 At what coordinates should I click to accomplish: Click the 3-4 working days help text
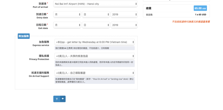tap(82, 48)
